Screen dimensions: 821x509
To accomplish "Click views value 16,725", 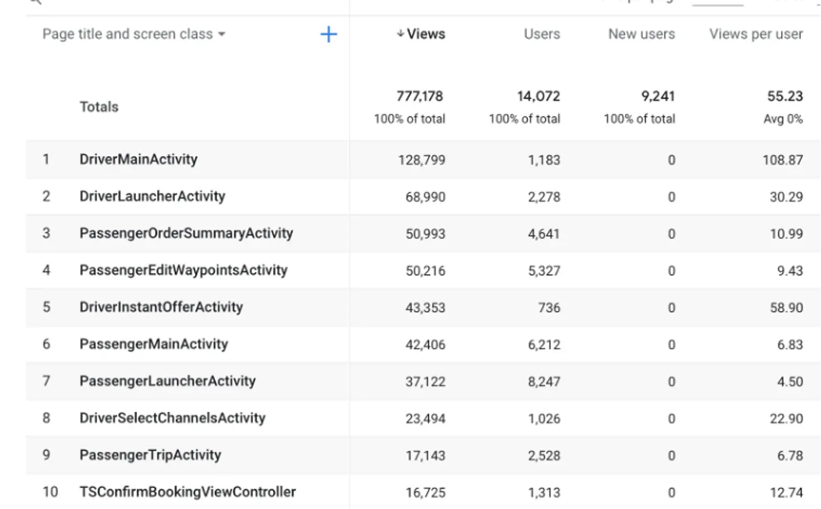I will (425, 492).
